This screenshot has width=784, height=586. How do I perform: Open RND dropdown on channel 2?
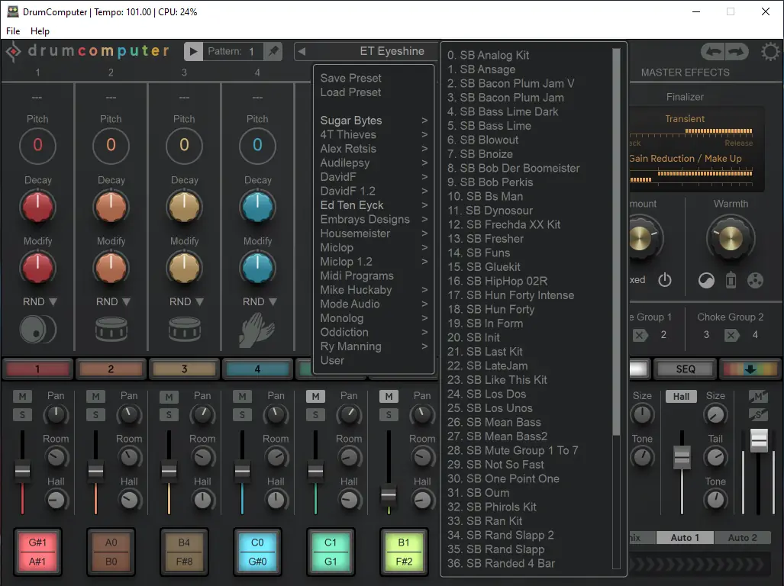tap(113, 301)
